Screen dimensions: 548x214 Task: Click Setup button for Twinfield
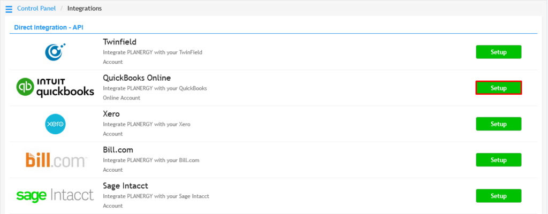coord(498,52)
